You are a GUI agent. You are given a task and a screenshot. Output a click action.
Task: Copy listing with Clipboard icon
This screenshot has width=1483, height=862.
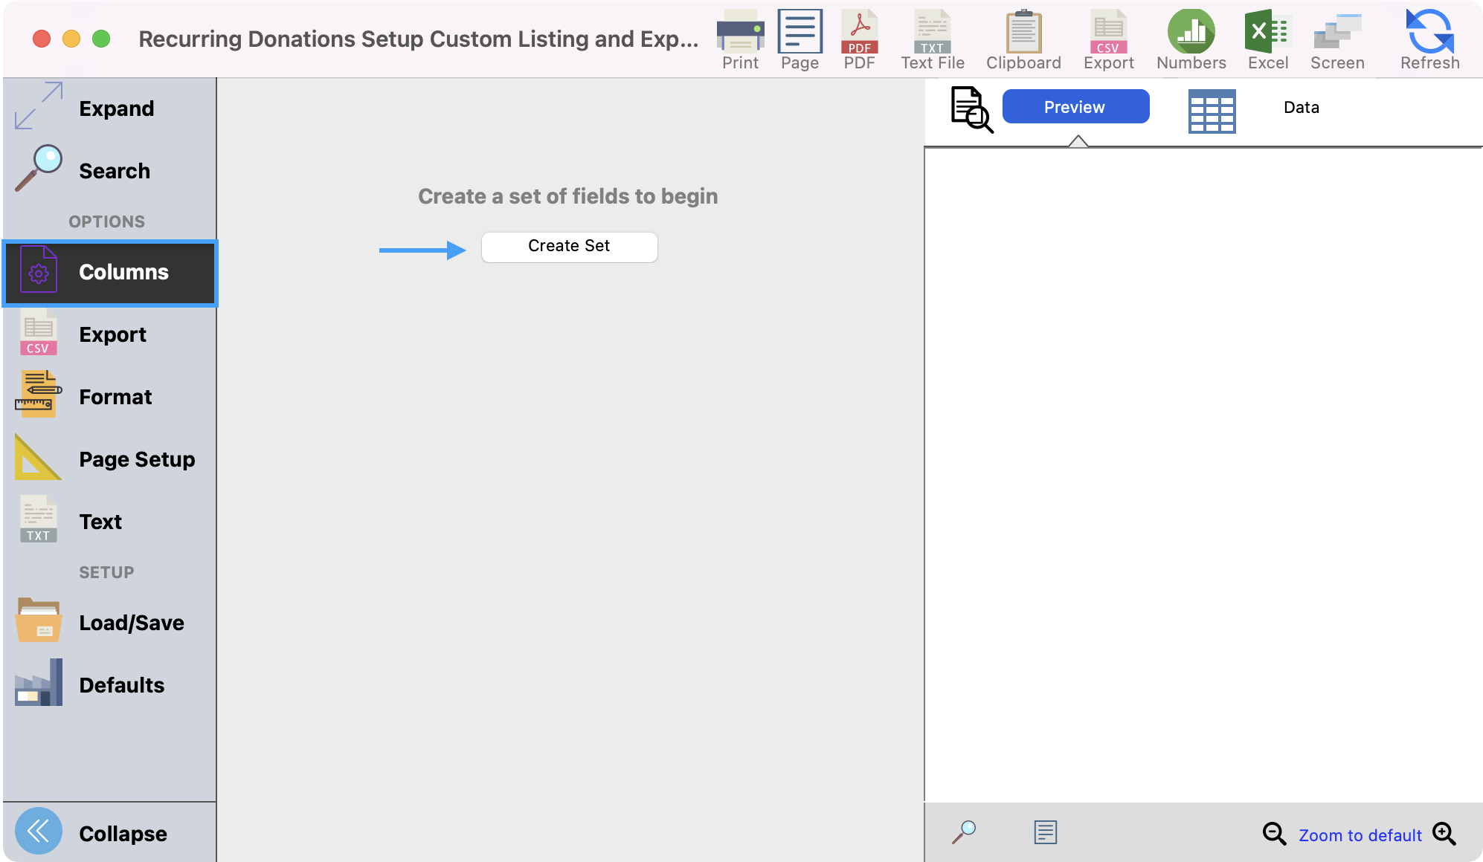pos(1023,40)
